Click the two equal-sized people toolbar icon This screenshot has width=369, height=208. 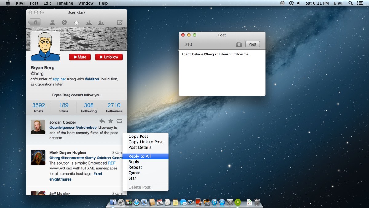pyautogui.click(x=89, y=22)
